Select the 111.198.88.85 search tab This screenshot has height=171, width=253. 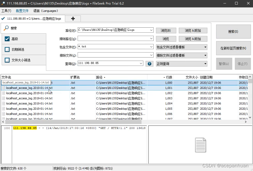[x=33, y=19]
